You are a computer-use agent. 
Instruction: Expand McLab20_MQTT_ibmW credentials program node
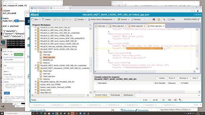click(x=36, y=65)
